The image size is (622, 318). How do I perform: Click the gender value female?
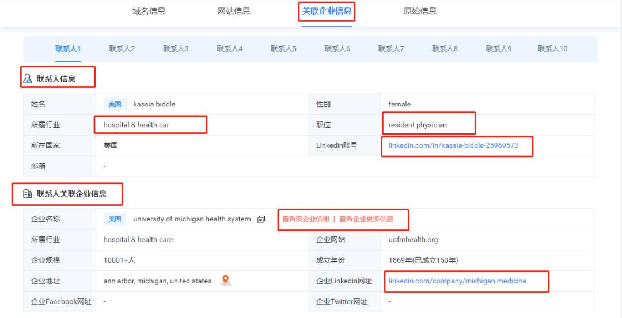[x=400, y=104]
